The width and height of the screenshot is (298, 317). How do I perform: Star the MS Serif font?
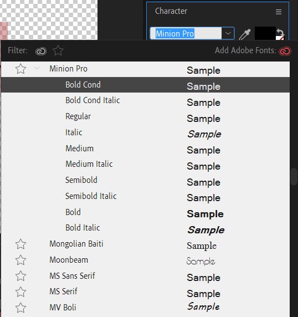pos(20,292)
